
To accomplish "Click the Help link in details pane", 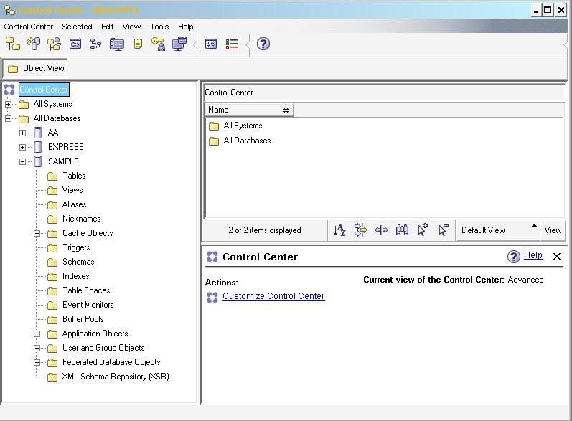I will 533,255.
